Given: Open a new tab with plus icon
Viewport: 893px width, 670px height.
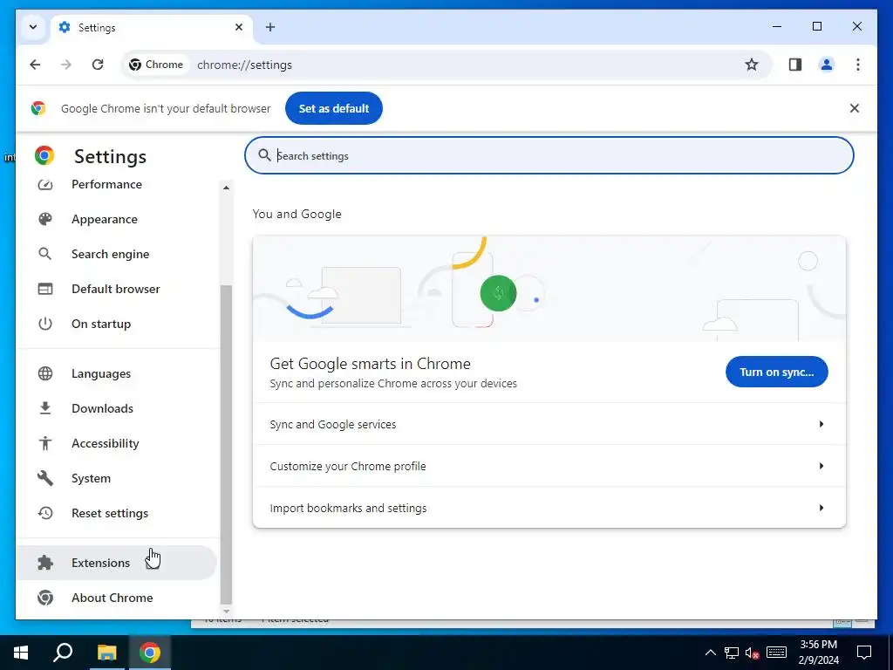Looking at the screenshot, I should coord(270,27).
